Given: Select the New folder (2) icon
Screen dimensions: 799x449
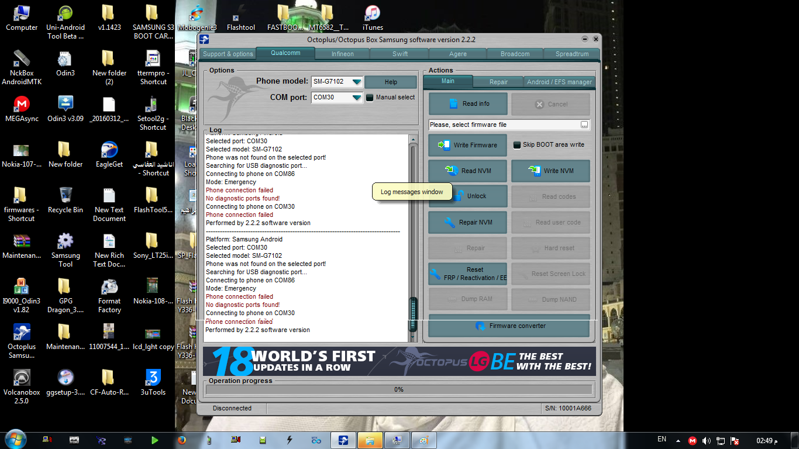Looking at the screenshot, I should coord(109,68).
